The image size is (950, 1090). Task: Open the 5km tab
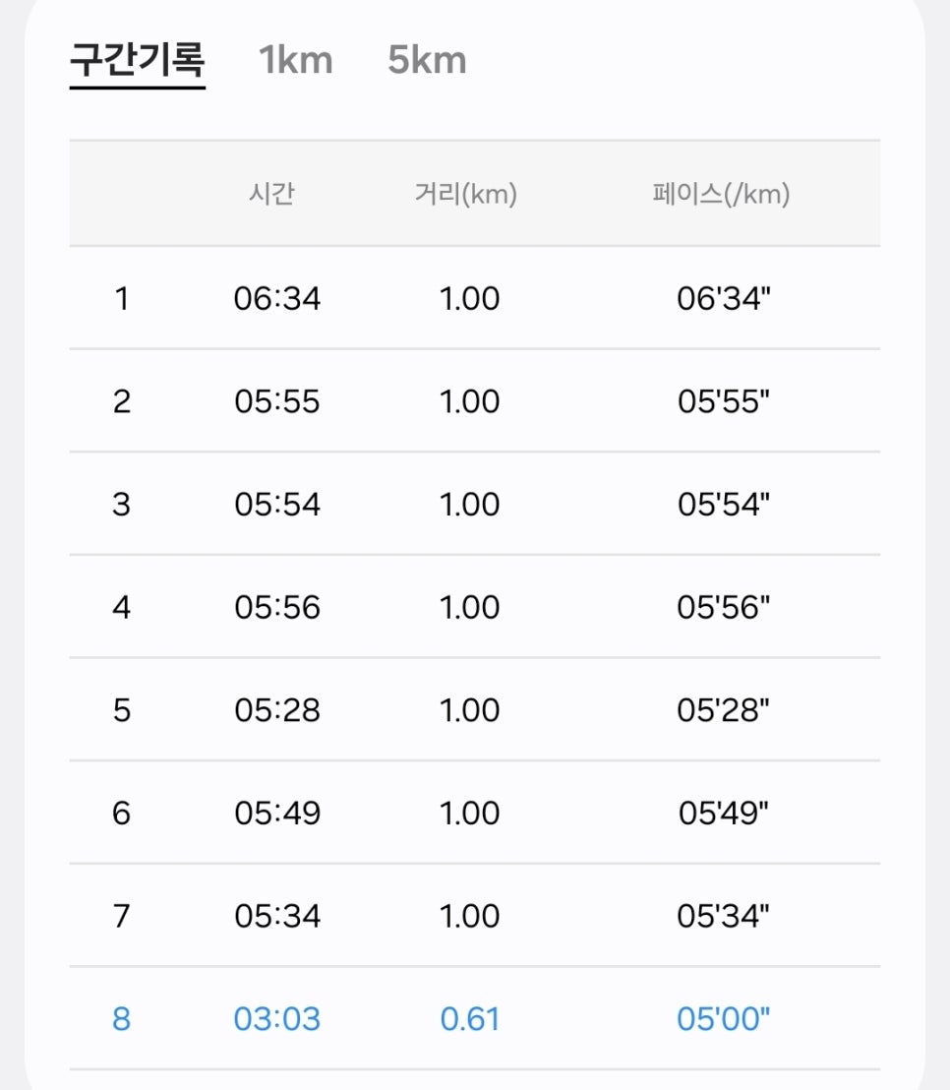[427, 60]
